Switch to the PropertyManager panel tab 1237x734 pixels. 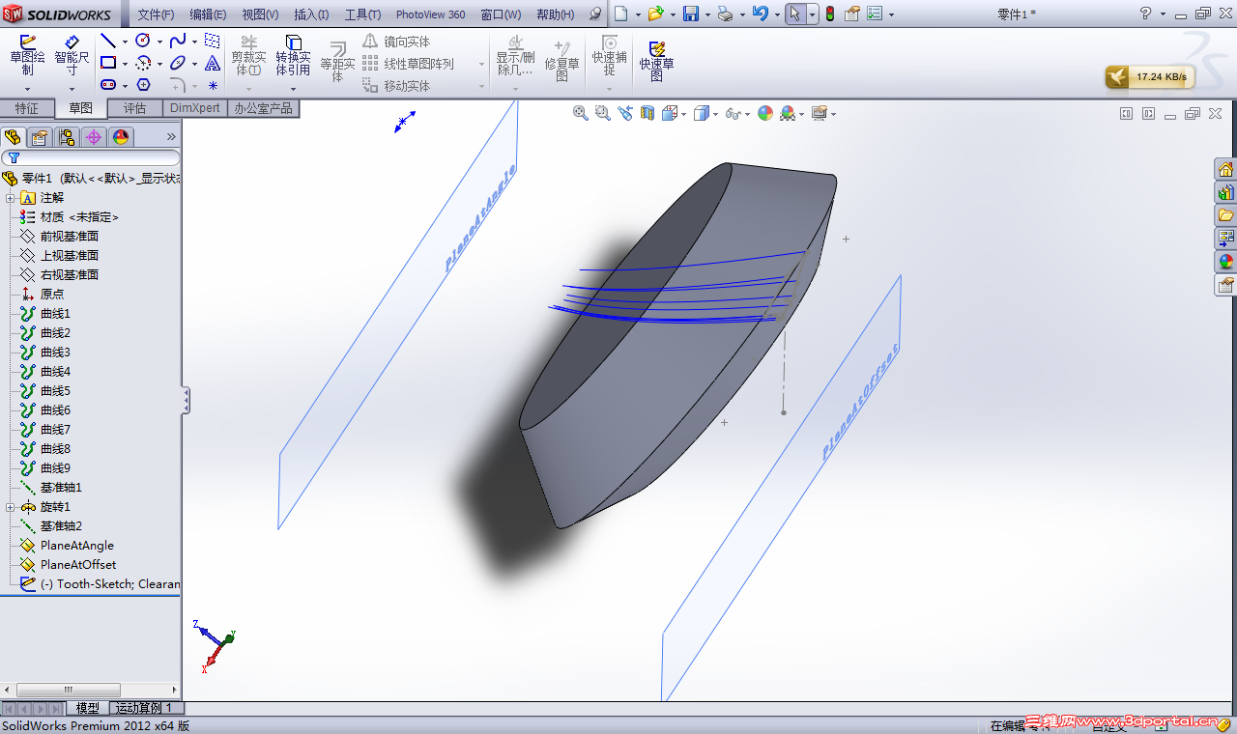[40, 137]
